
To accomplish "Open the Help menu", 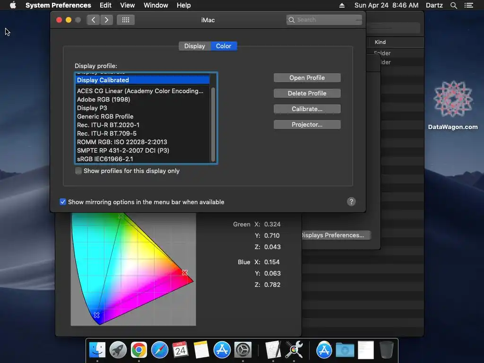I will point(184,5).
